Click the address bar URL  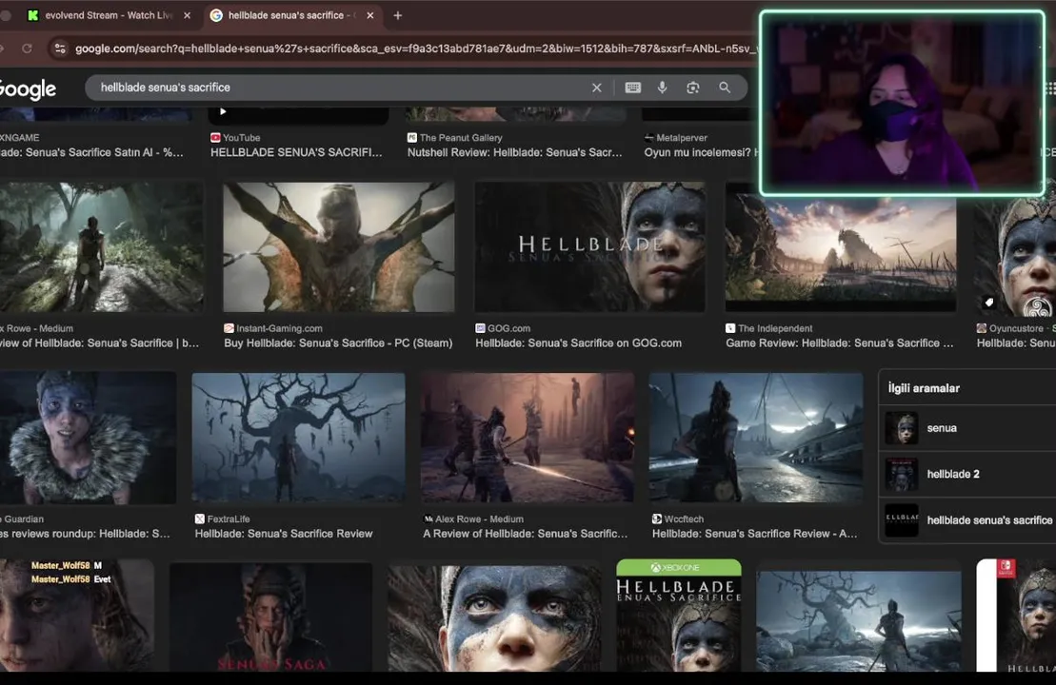pyautogui.click(x=414, y=49)
